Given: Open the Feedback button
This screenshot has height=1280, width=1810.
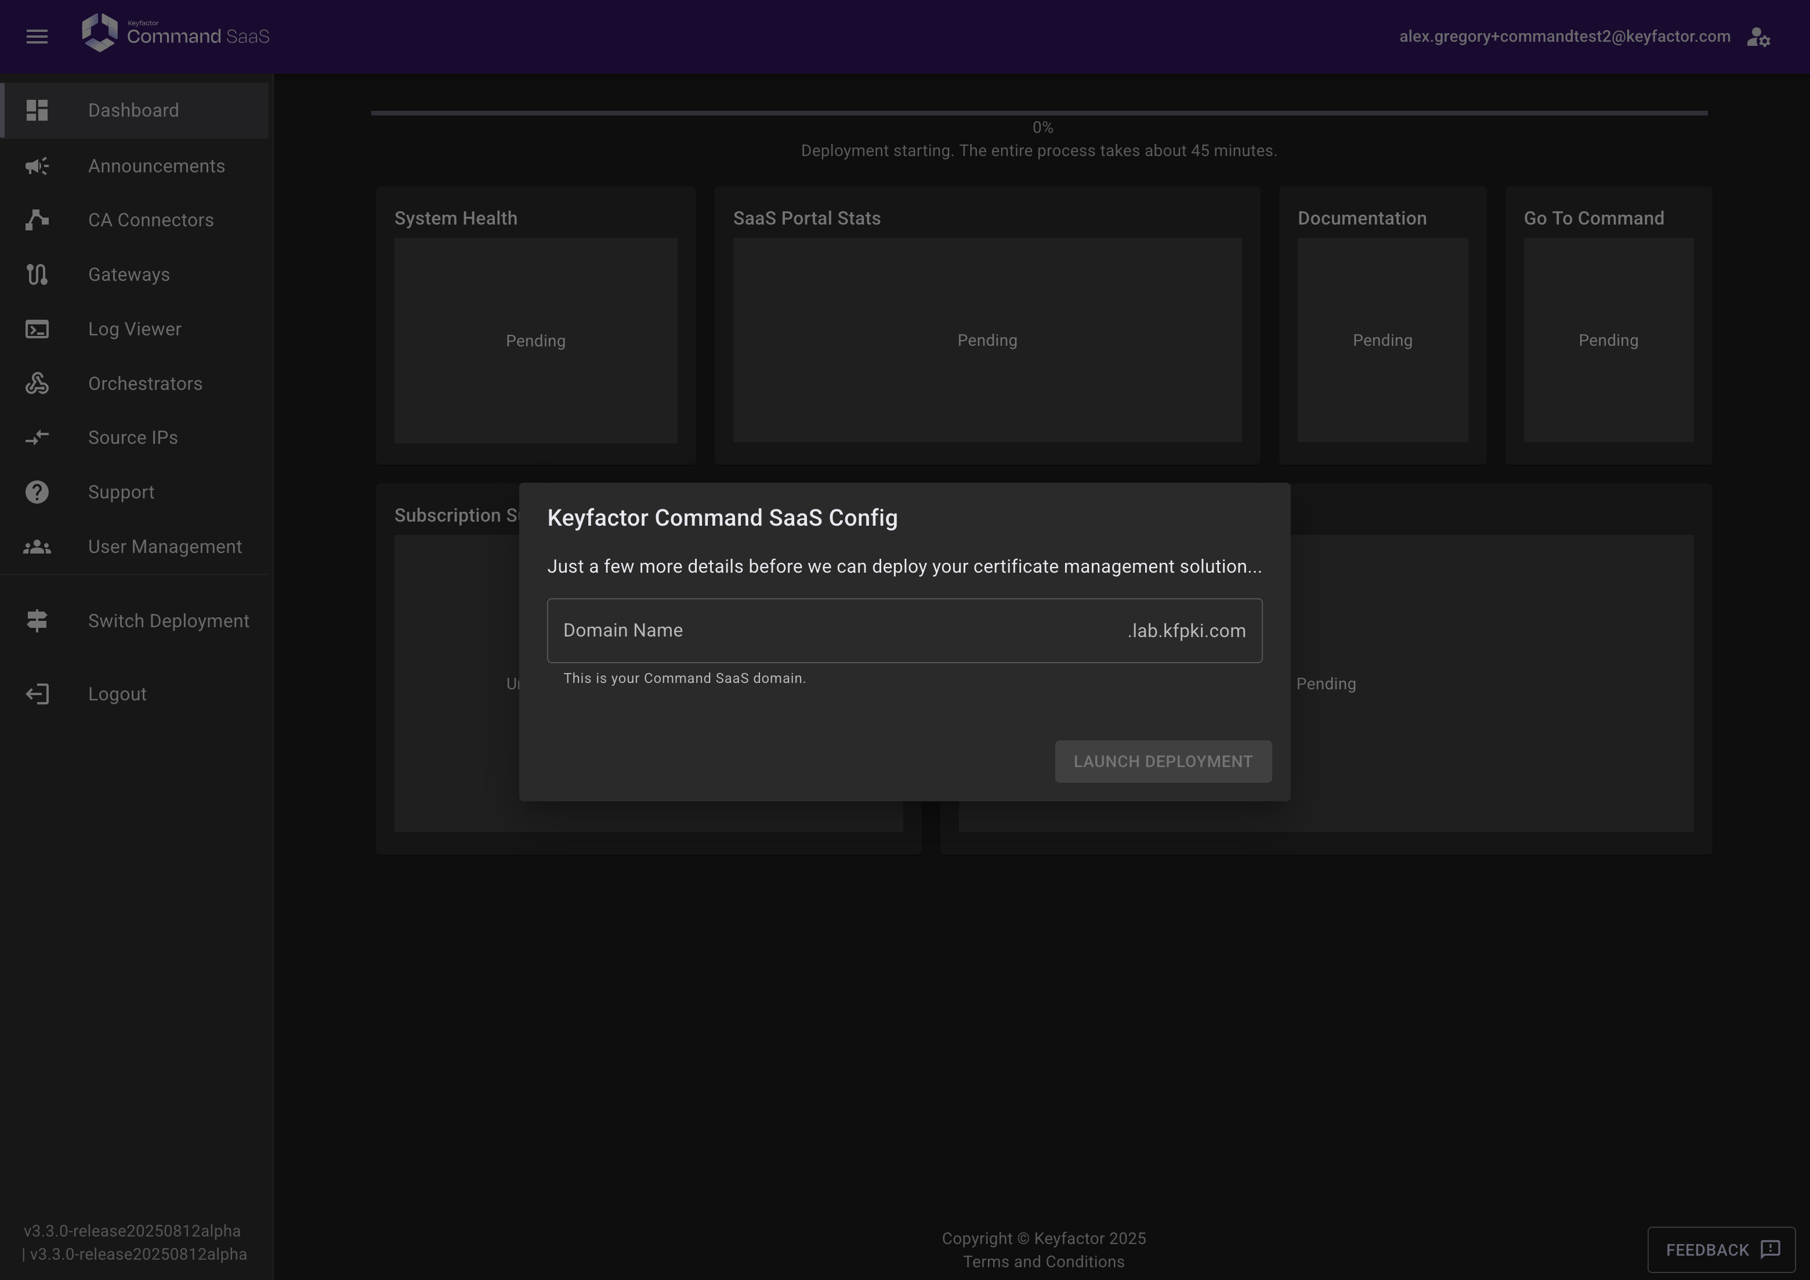Looking at the screenshot, I should [x=1720, y=1250].
